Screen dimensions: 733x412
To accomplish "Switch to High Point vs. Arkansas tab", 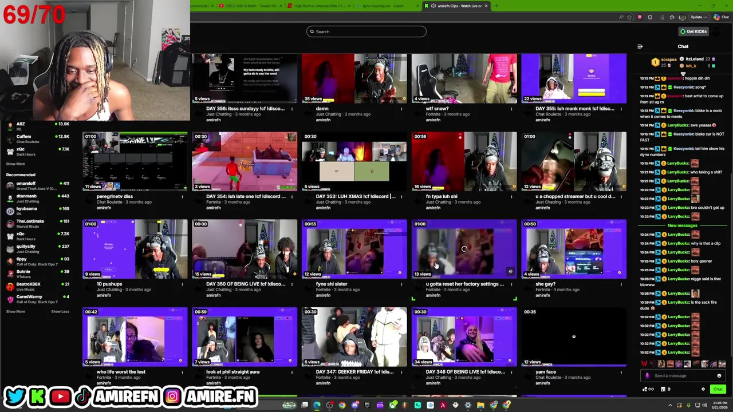I will 320,6.
